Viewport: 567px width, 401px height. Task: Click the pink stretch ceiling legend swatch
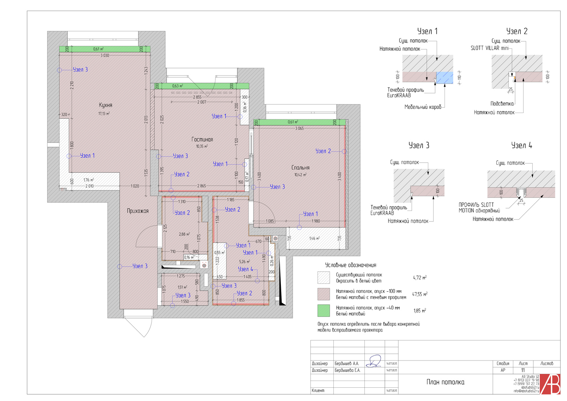tap(324, 294)
